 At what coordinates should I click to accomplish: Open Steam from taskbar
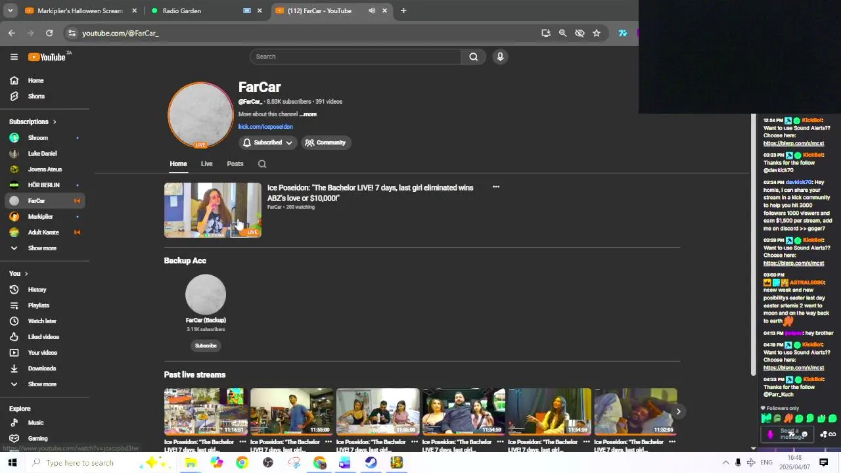[x=371, y=463]
